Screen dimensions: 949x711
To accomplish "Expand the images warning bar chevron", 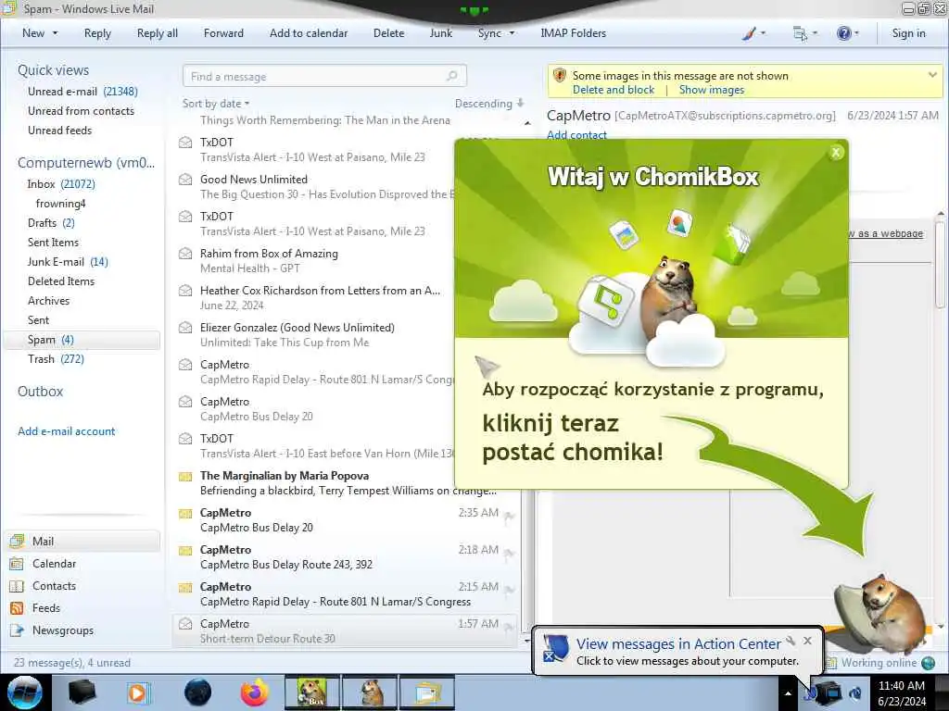I will click(932, 75).
